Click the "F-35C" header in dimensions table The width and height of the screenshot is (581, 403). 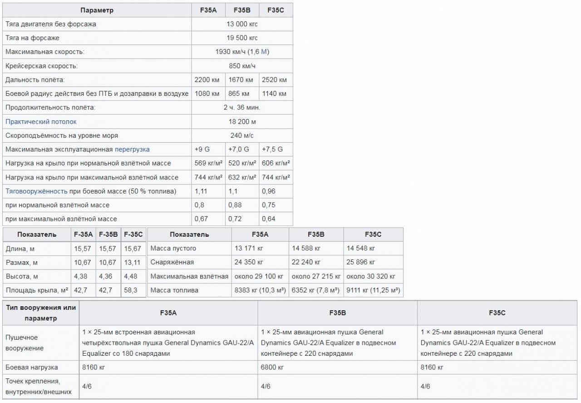133,234
